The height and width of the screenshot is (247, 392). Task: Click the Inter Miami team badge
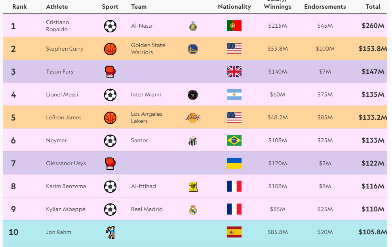click(x=193, y=95)
